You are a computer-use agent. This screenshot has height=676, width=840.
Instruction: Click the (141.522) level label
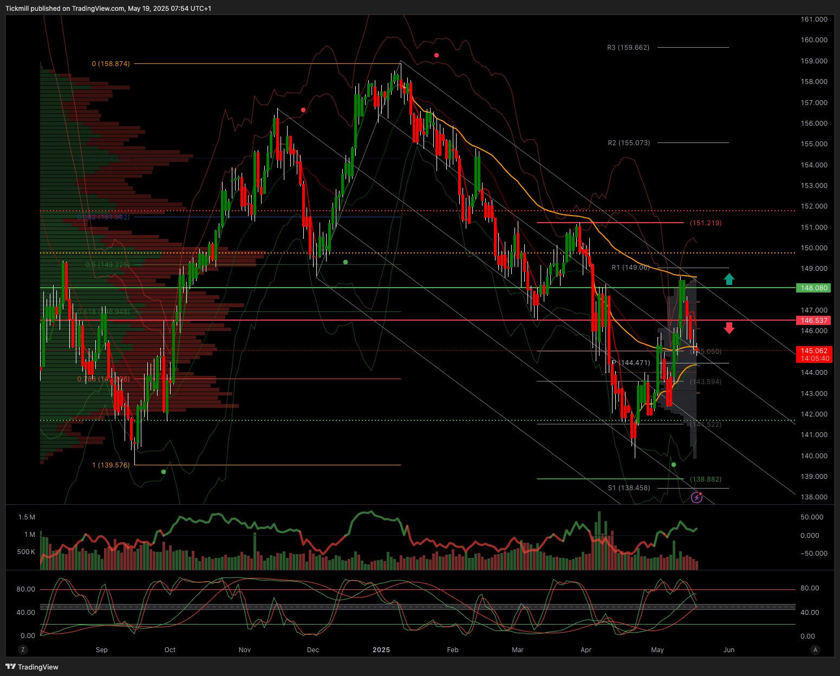point(706,425)
